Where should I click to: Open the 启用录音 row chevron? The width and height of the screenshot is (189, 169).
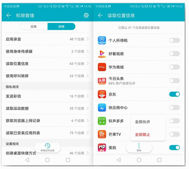[88, 39]
